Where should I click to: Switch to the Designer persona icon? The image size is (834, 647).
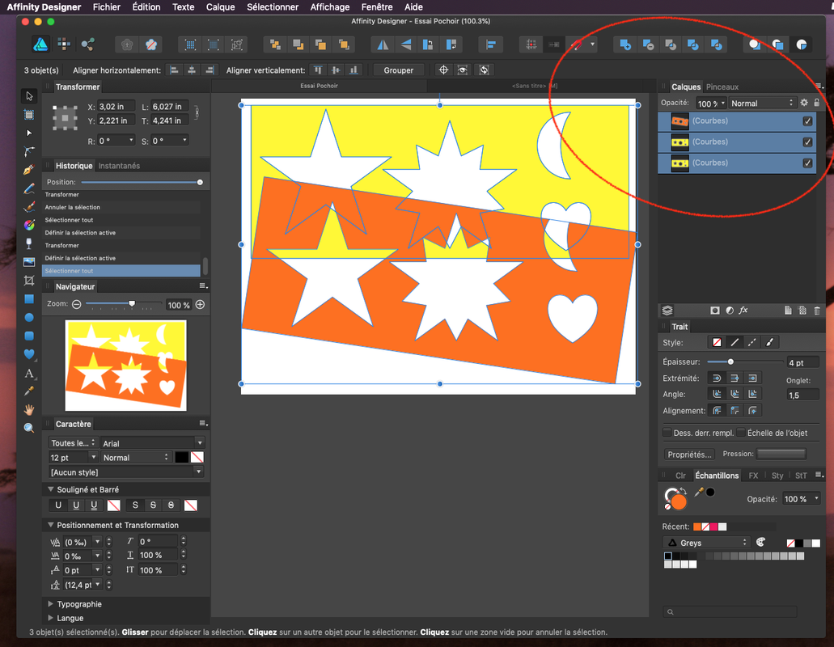pos(41,44)
